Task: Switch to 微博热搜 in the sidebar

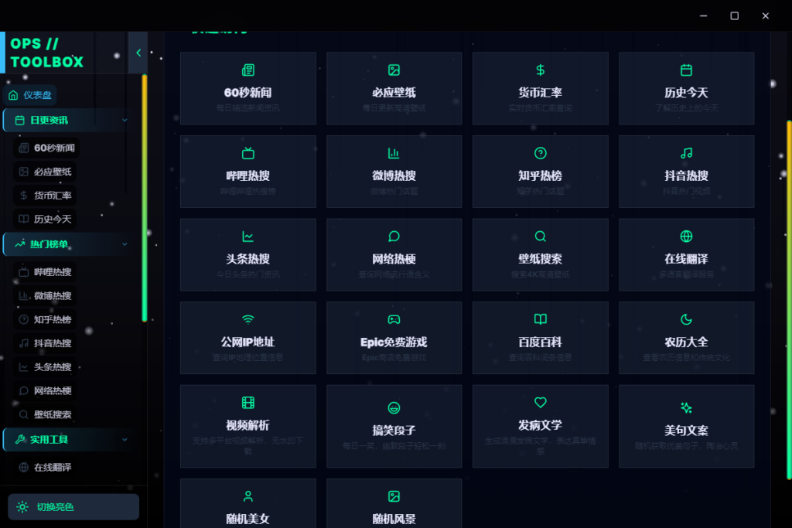Action: click(x=48, y=295)
